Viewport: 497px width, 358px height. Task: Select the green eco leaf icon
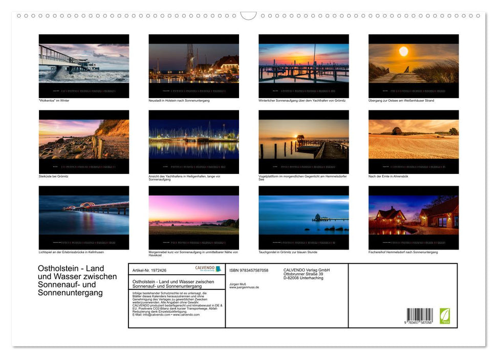445,317
